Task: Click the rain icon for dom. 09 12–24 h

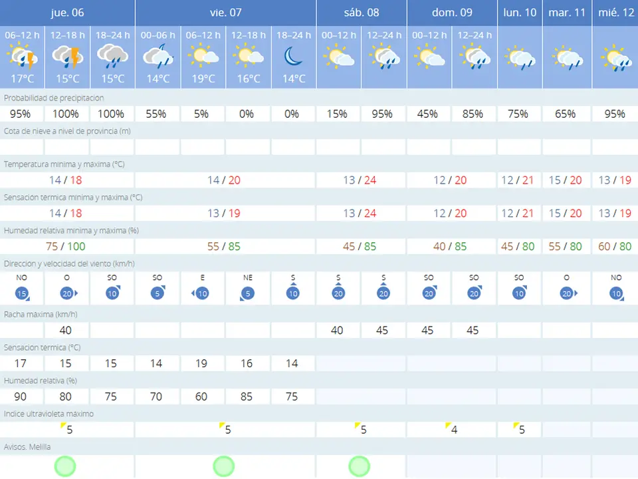Action: point(475,57)
